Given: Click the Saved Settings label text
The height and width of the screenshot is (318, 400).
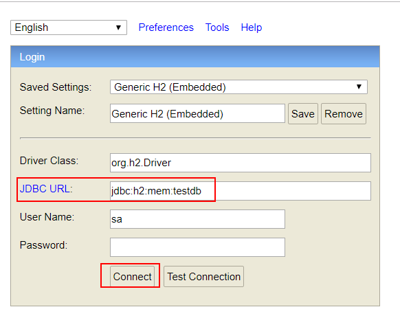Looking at the screenshot, I should tap(56, 87).
